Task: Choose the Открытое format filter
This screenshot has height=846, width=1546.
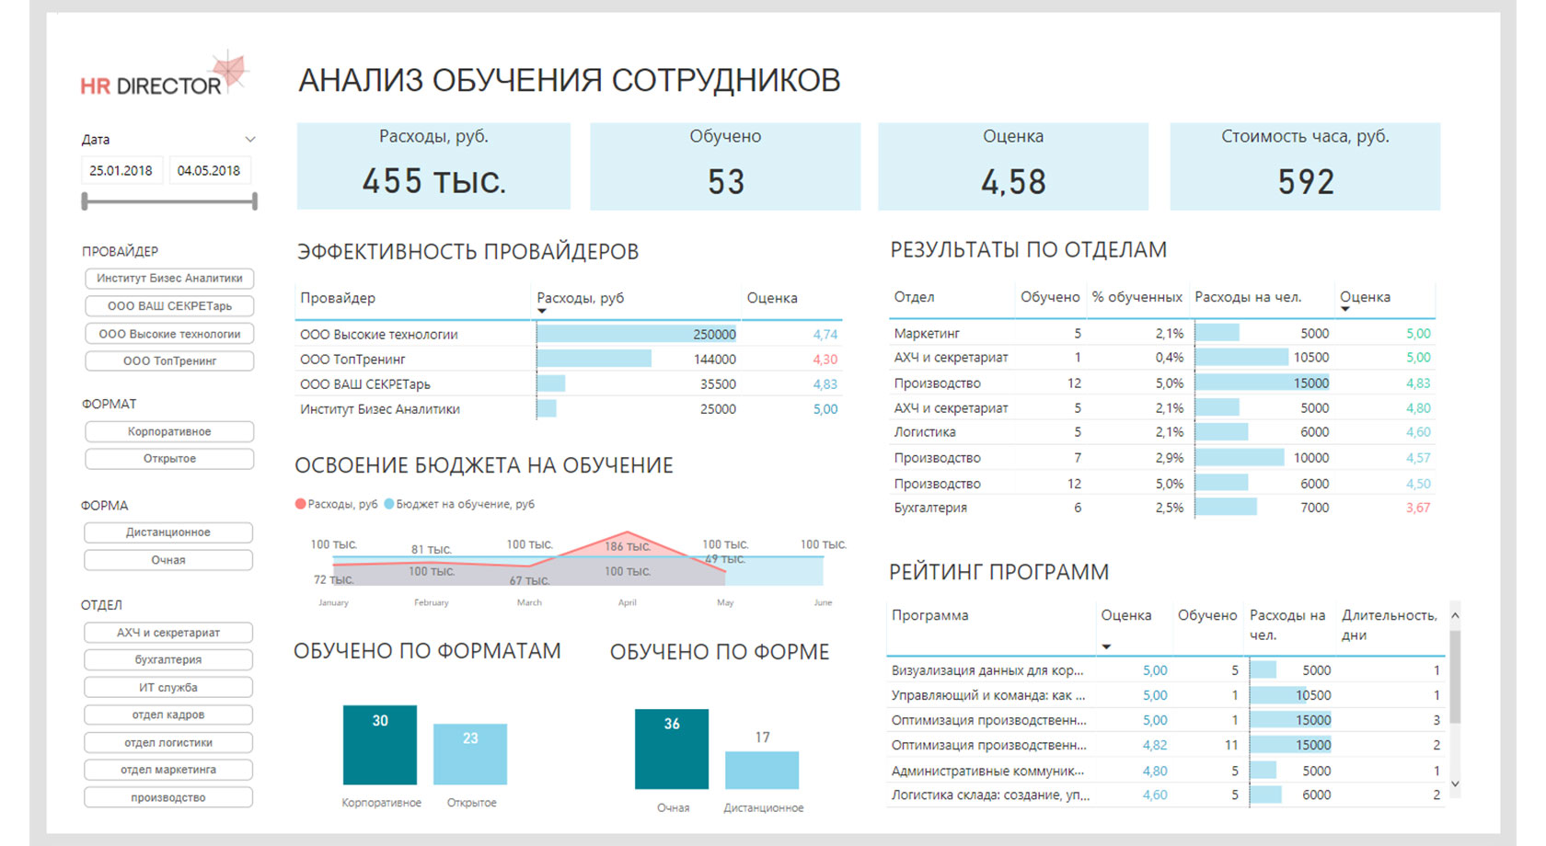Action: click(x=169, y=458)
